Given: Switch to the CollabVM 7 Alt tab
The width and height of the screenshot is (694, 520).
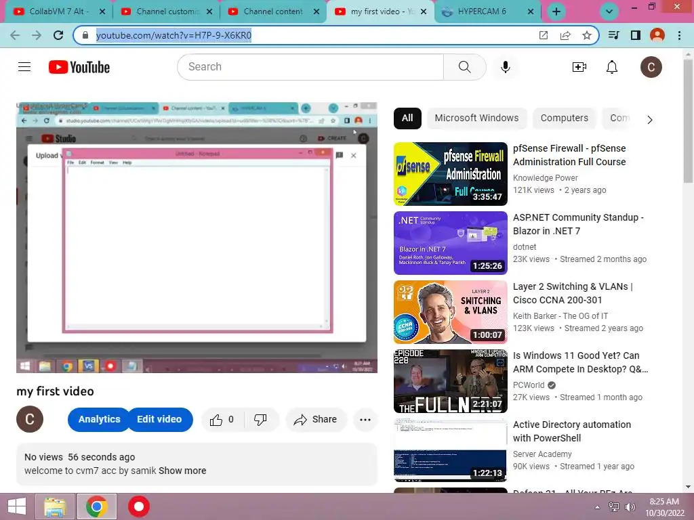Looking at the screenshot, I should [60, 12].
